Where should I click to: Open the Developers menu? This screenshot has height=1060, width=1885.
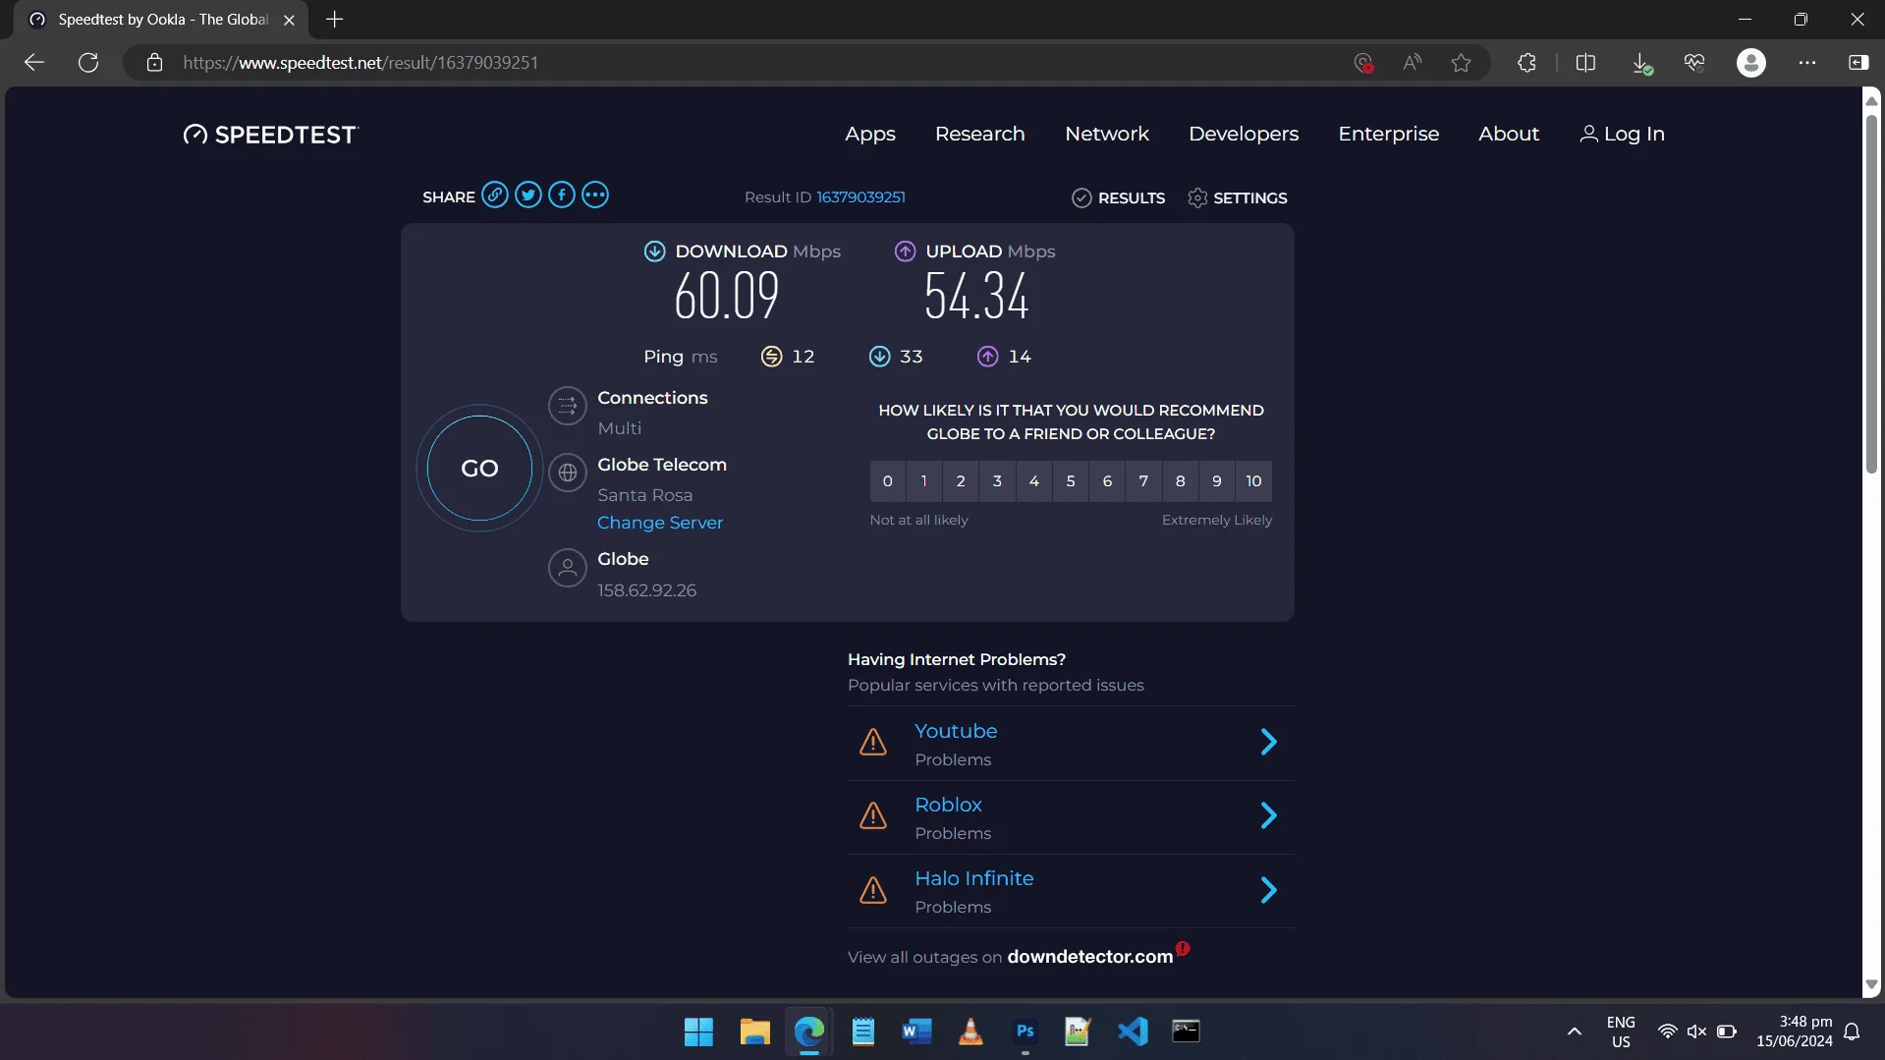tap(1244, 135)
